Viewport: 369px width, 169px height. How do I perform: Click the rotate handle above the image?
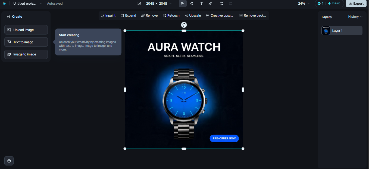coord(184,25)
